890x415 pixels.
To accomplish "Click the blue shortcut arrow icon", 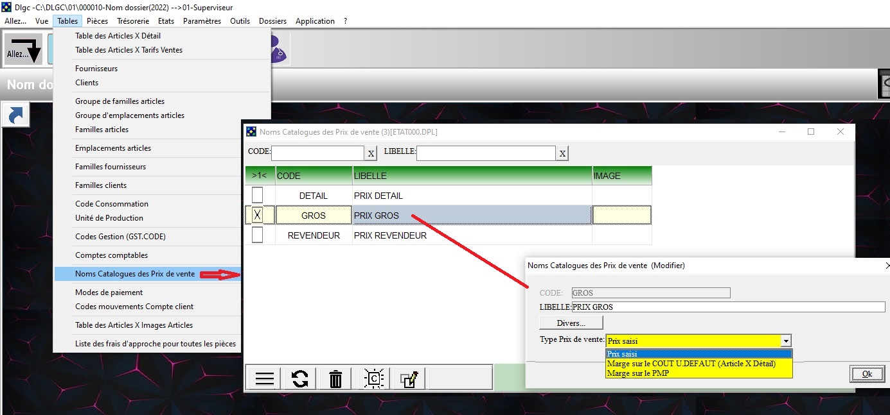I will [15, 115].
